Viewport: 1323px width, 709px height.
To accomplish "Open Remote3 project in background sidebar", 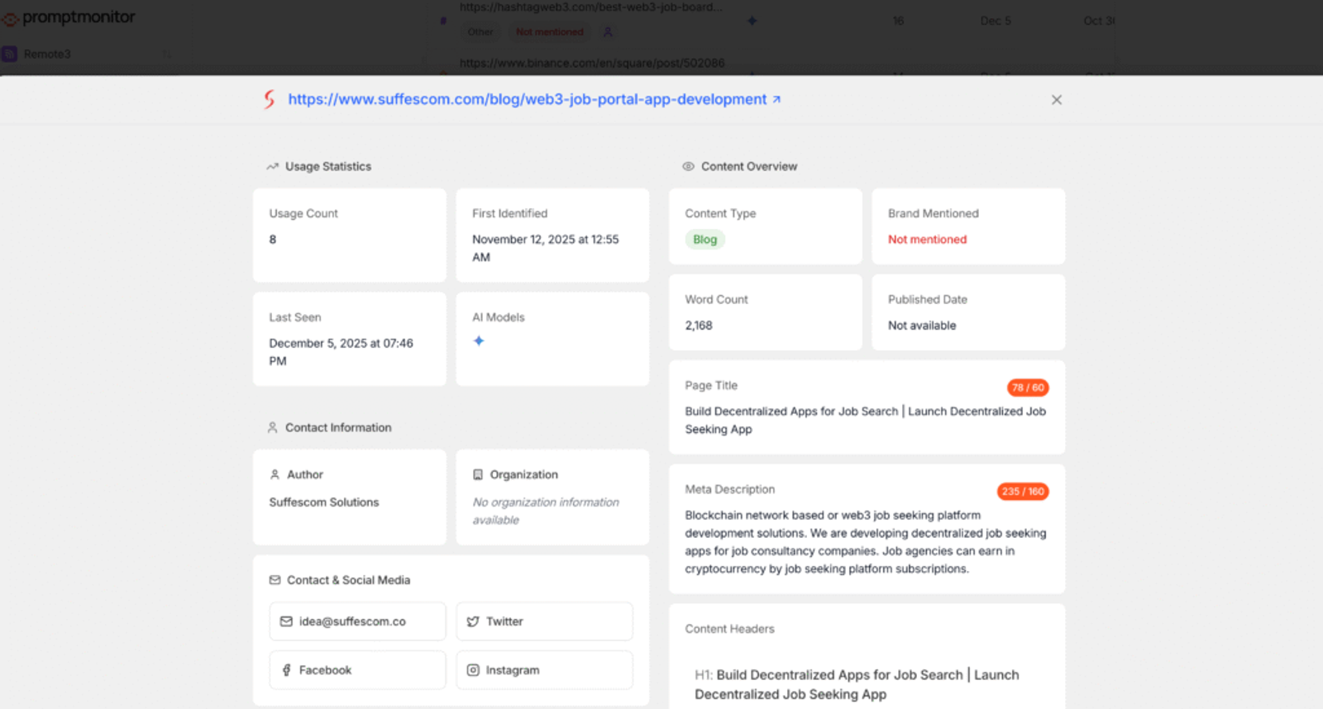I will 47,54.
